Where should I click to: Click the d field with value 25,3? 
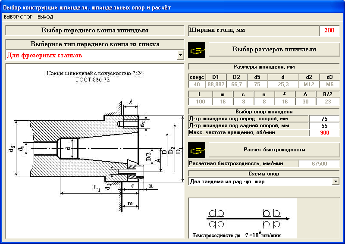283,84
